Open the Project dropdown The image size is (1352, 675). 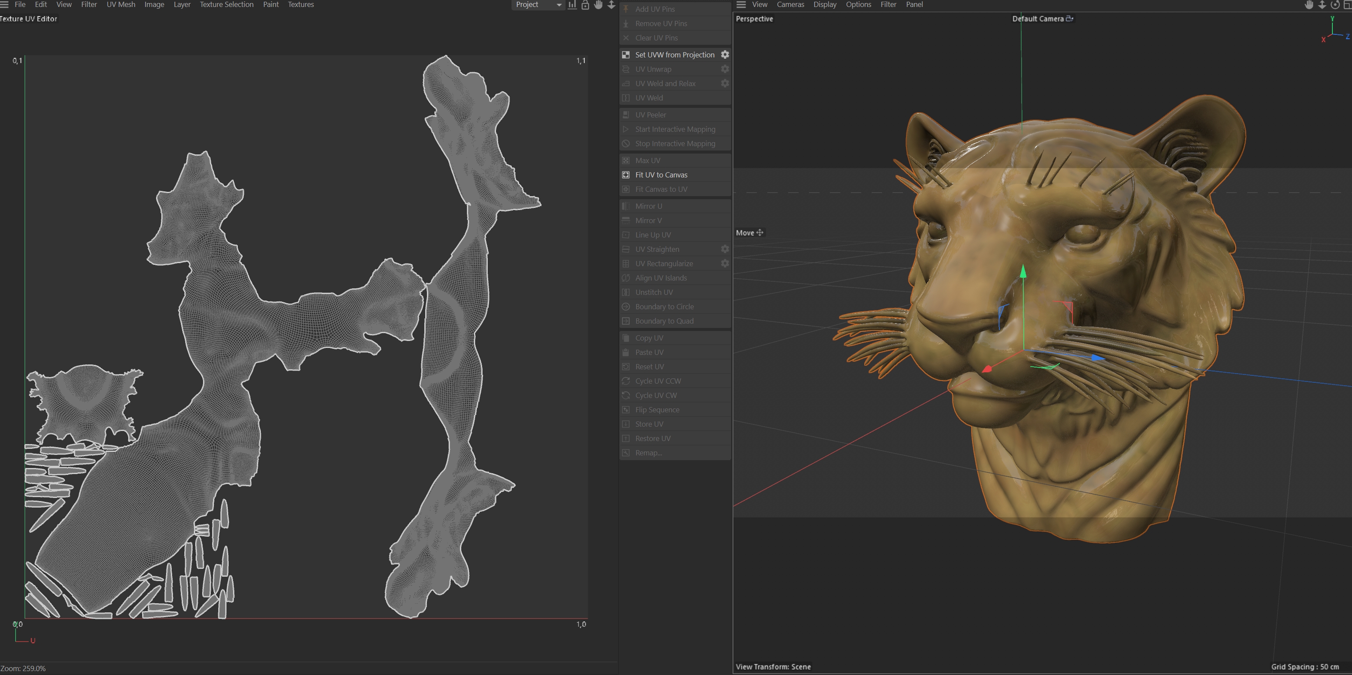point(537,5)
